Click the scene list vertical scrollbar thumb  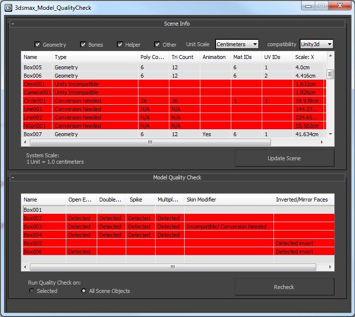[x=330, y=74]
